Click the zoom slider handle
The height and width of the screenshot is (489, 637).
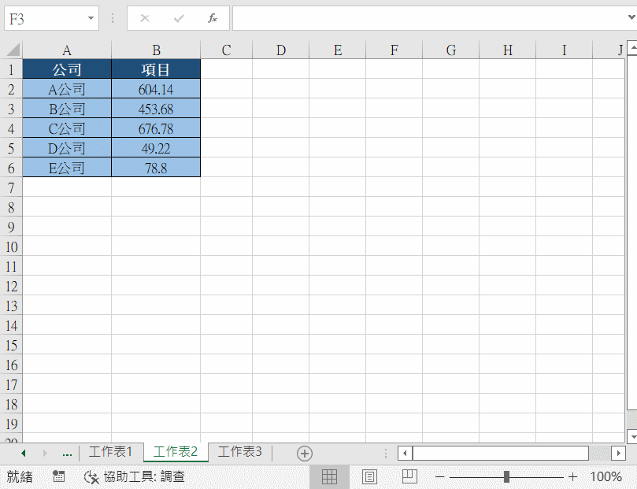pyautogui.click(x=506, y=476)
